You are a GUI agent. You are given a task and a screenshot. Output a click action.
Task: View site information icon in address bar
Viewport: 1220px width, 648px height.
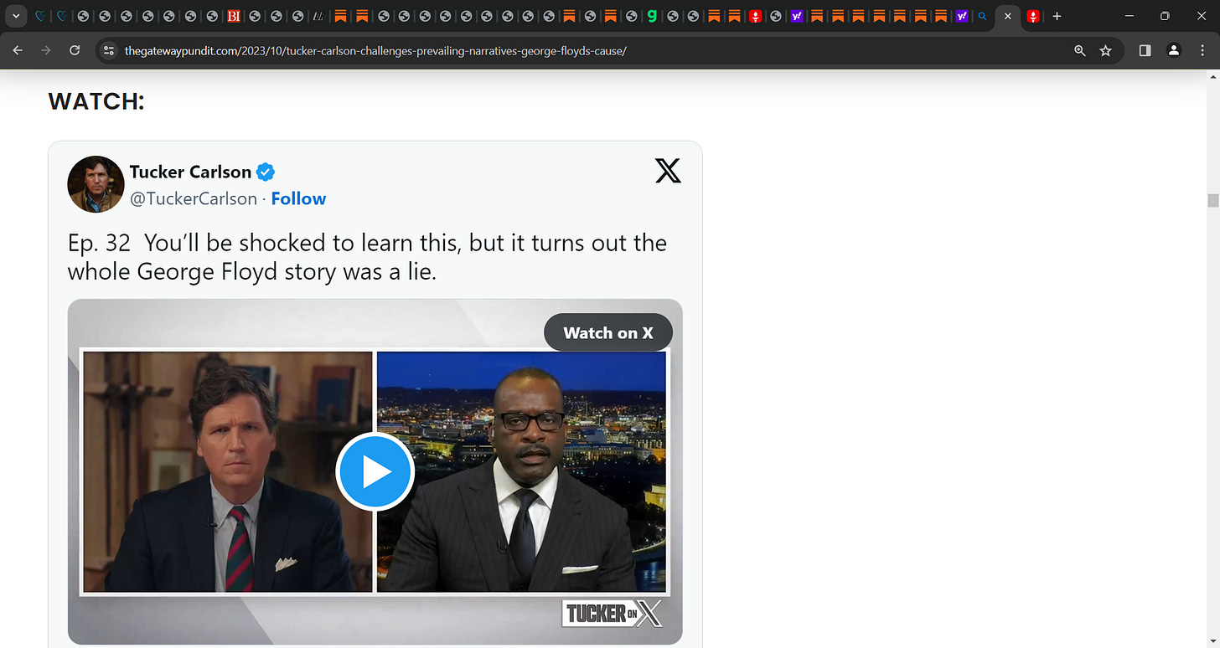[x=108, y=51]
